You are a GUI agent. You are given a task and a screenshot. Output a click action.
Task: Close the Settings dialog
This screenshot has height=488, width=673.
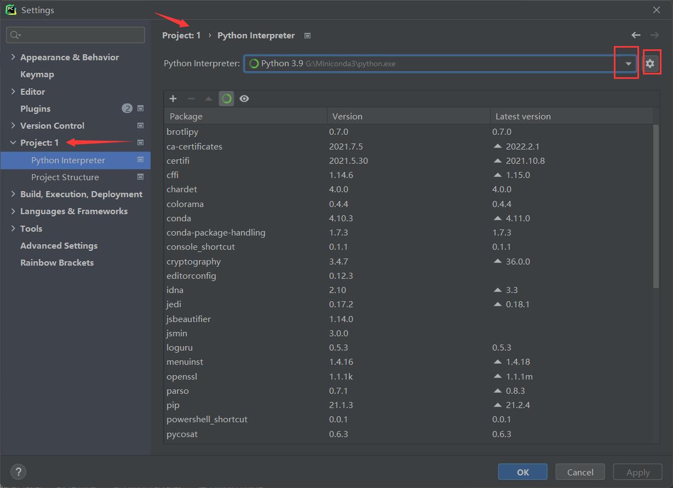pos(656,10)
